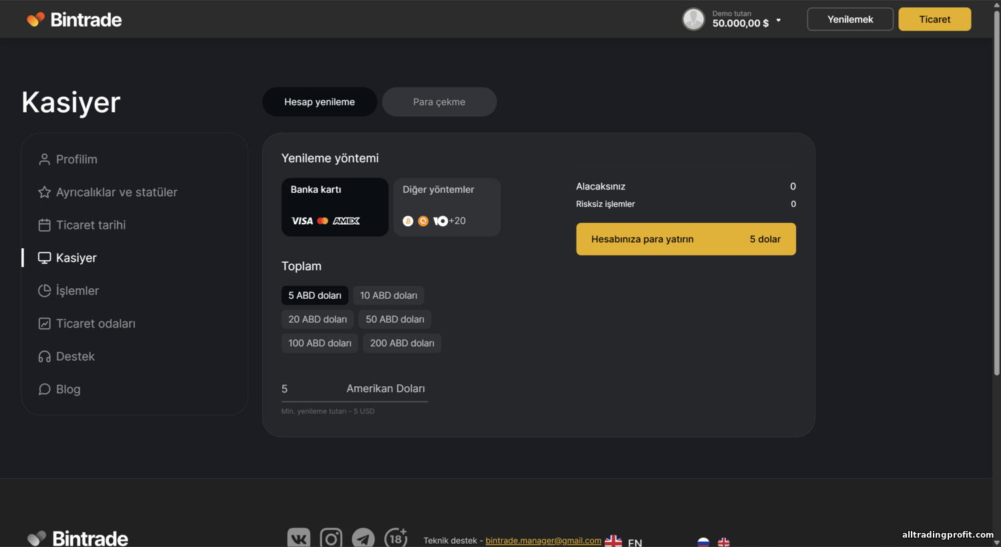Open the Telegram icon in the footer
1001x547 pixels.
(x=364, y=538)
